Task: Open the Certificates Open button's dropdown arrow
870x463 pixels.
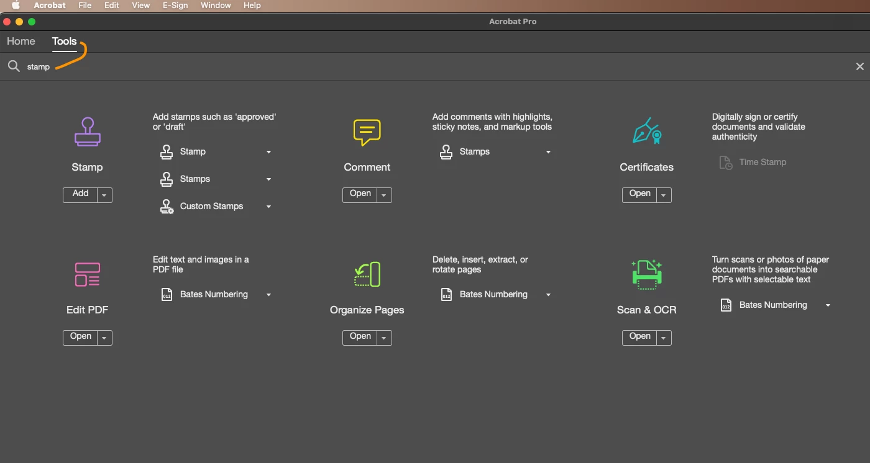Action: (664, 195)
